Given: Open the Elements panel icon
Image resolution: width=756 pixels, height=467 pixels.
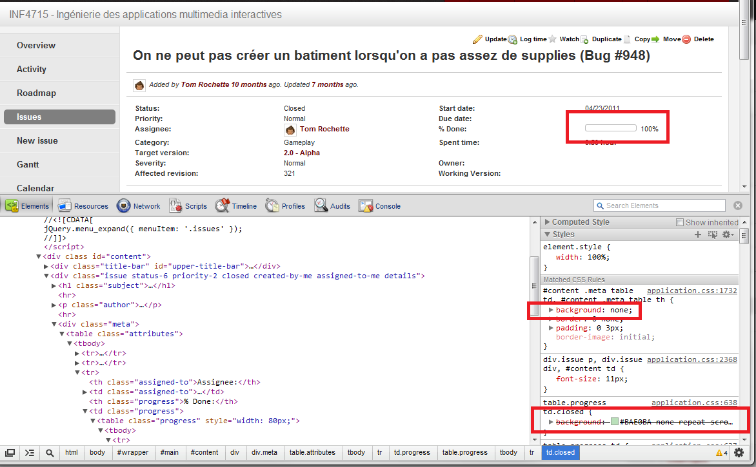Looking at the screenshot, I should 12,205.
